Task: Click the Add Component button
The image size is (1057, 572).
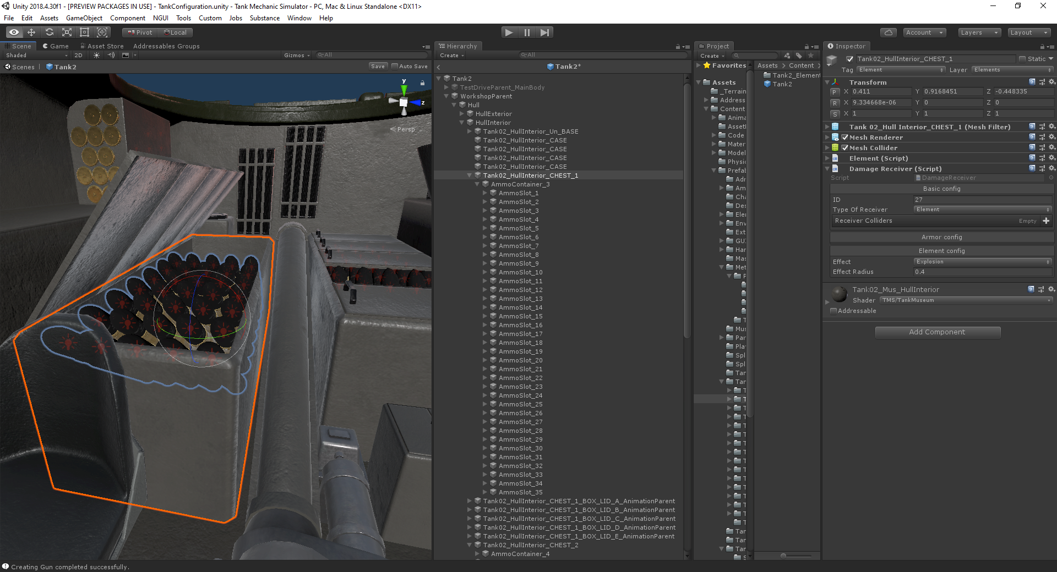Action: [937, 332]
